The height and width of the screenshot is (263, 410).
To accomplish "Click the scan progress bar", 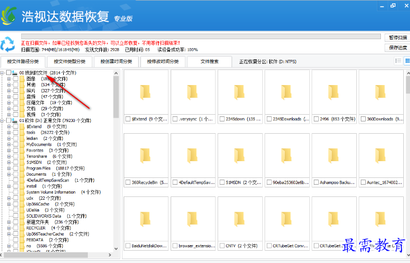I will pyautogui.click(x=201, y=36).
